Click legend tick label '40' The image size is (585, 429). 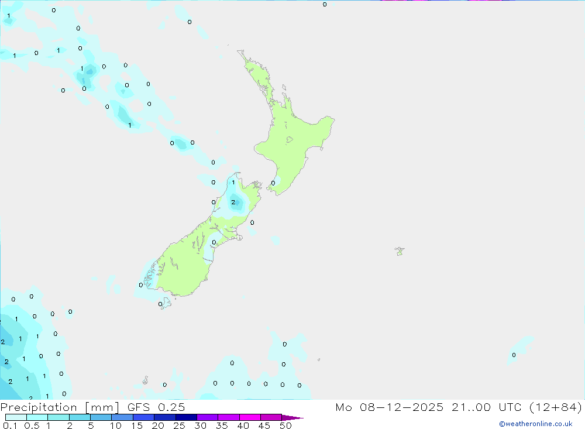pos(243,425)
